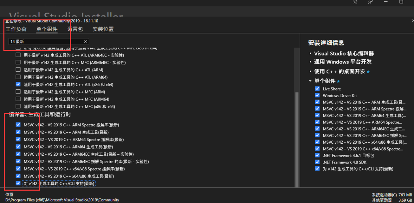This screenshot has height=203, width=414.
Task: Uncheck C++ ARM64 Spectre in the details panel
Action: pos(317,122)
